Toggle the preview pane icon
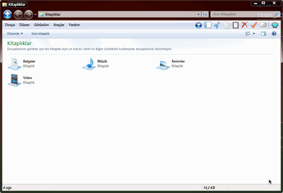This screenshot has width=283, height=193. point(264,34)
